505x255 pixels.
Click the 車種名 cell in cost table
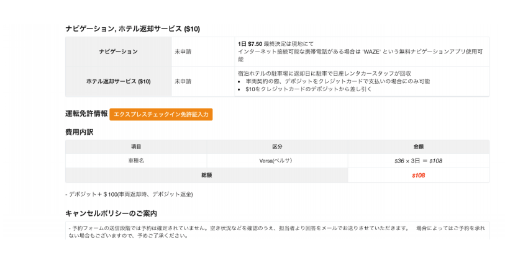click(136, 161)
